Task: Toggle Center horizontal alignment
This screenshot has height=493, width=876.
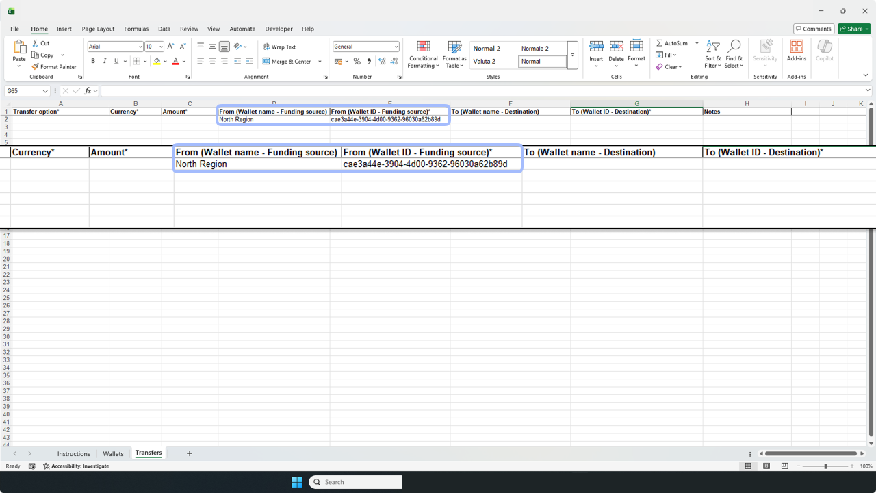Action: pos(212,61)
